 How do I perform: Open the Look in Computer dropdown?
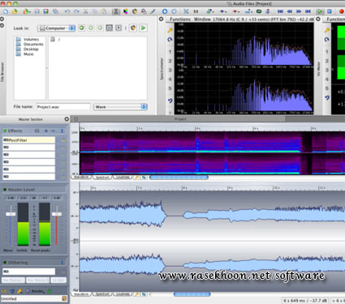tap(56, 28)
